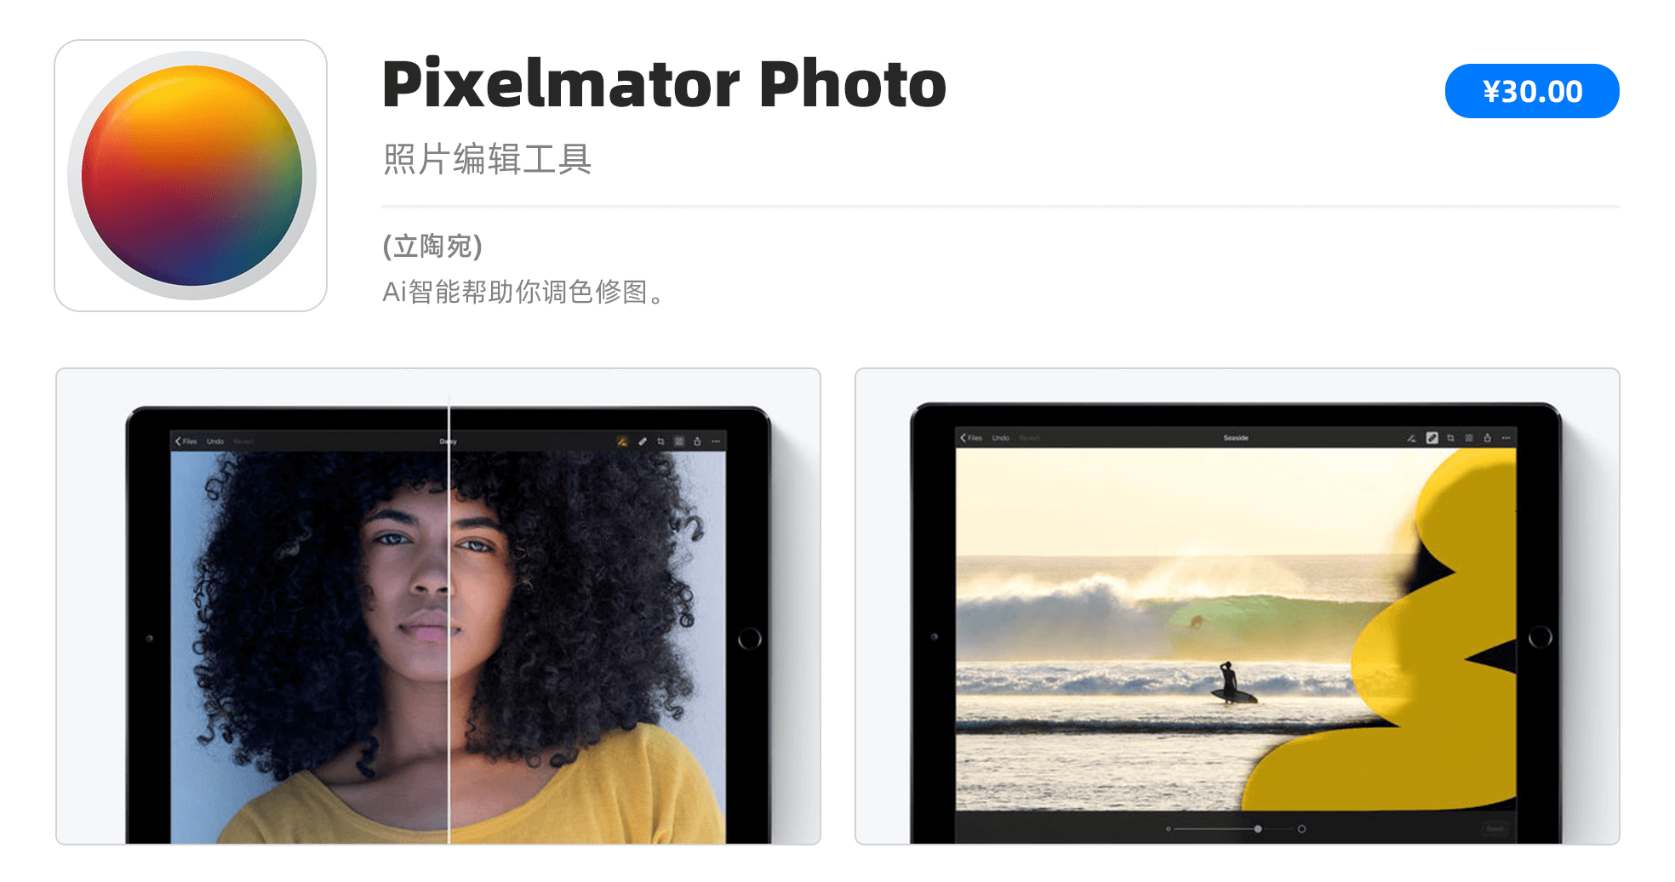Screen dimensions: 1675x882
Task: Click the brush size slider handle below Seaside
Action: click(x=1258, y=828)
